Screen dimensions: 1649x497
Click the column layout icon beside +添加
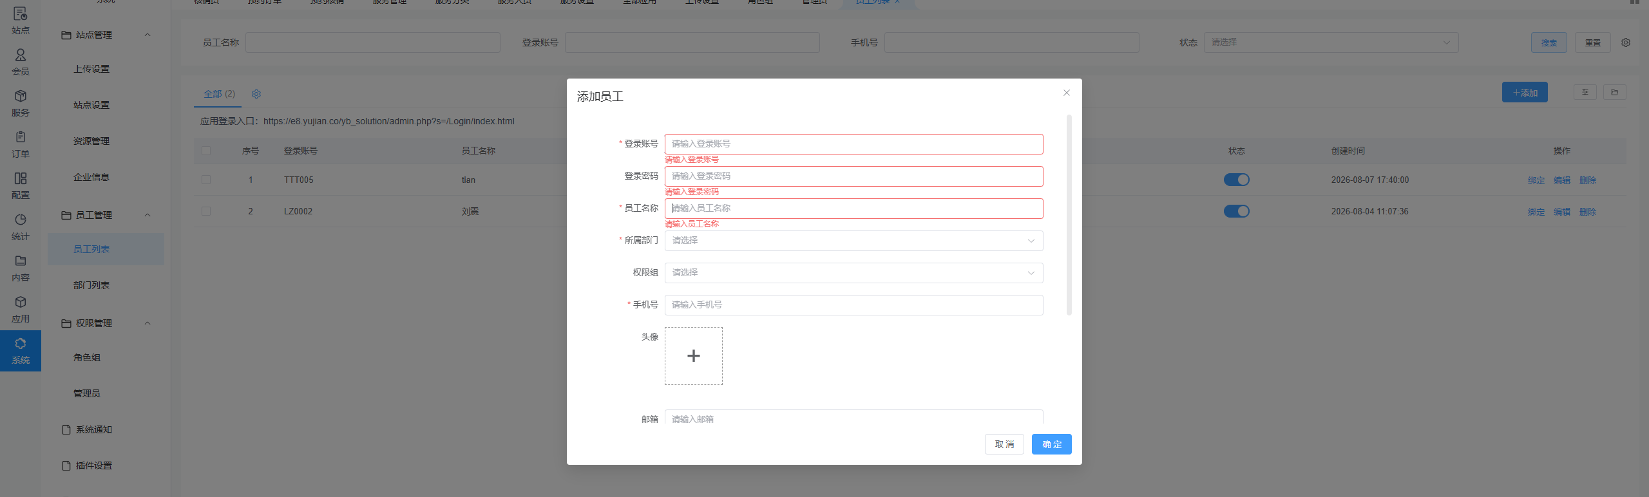pos(1585,92)
